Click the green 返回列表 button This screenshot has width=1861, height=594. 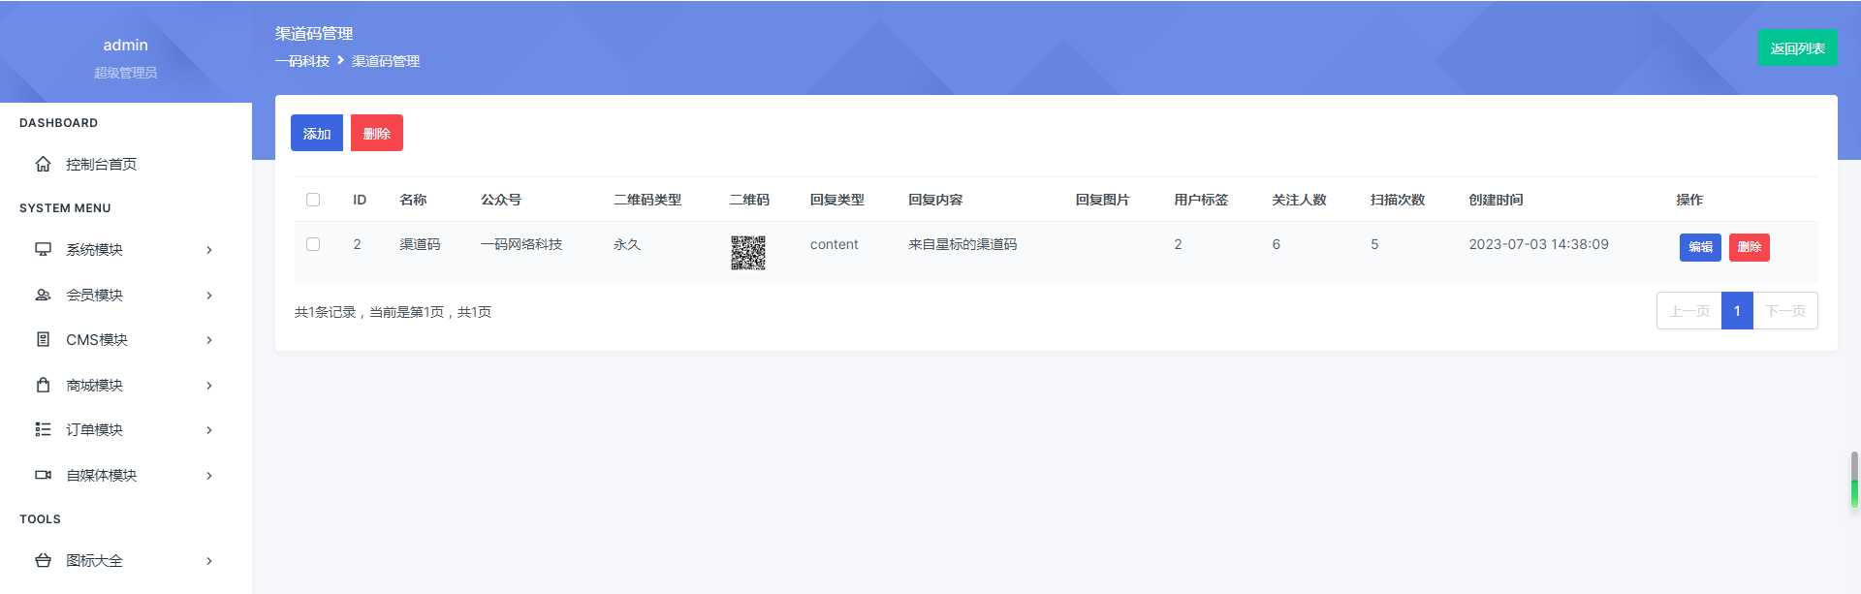click(1797, 47)
